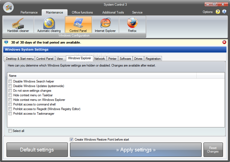Viewport: 230px width, 162px height.
Task: Switch to the Network tab
Action: point(100,59)
